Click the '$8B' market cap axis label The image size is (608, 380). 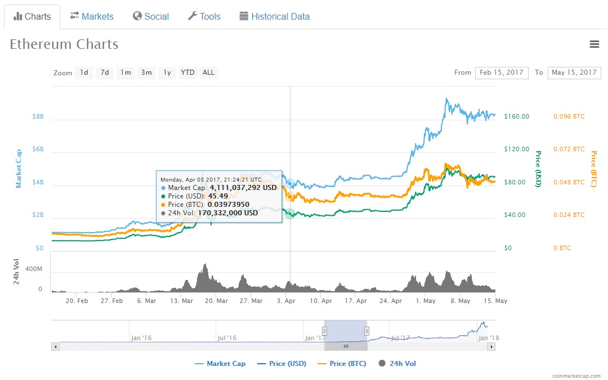38,116
